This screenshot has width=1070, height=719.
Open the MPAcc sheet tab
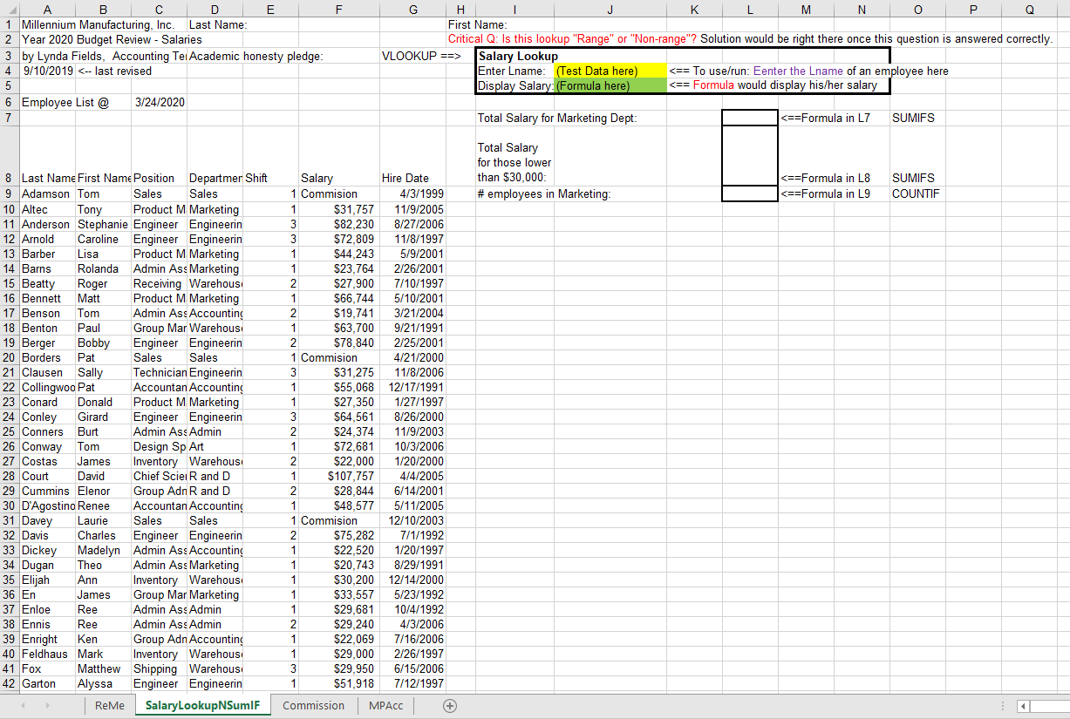coord(386,706)
